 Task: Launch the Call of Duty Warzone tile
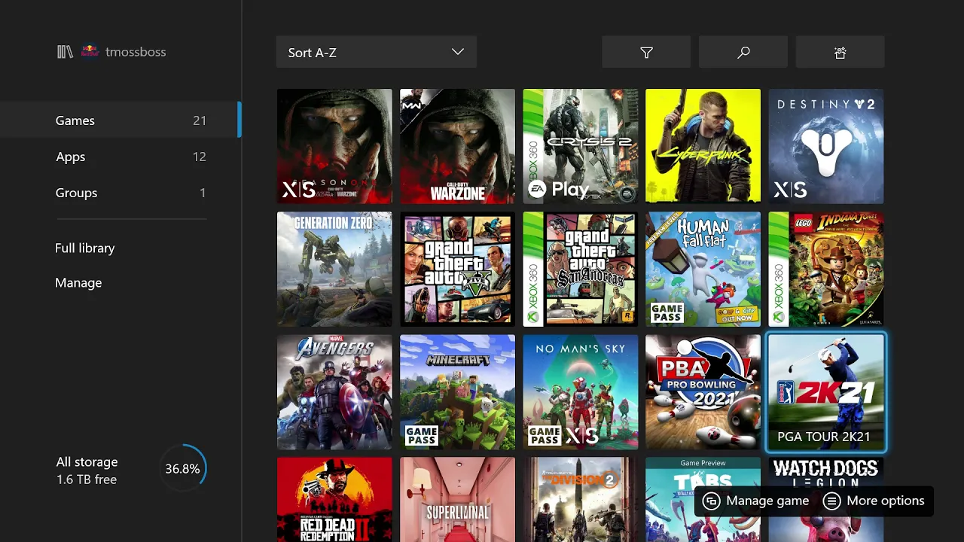click(x=457, y=146)
